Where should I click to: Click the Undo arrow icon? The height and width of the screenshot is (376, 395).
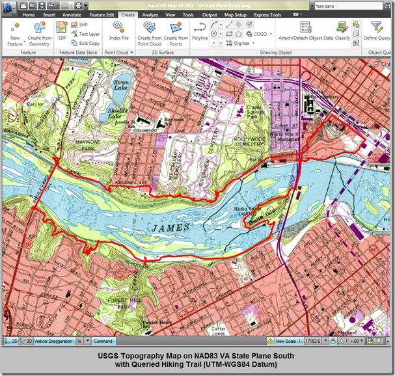pos(51,5)
